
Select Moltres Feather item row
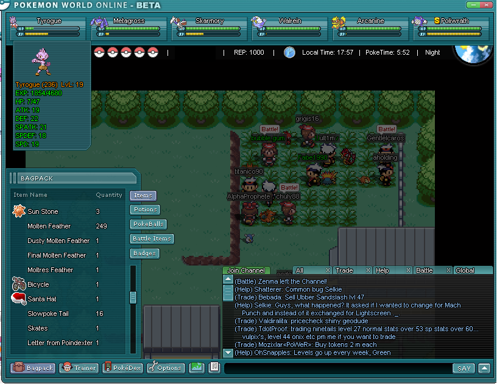click(x=67, y=270)
